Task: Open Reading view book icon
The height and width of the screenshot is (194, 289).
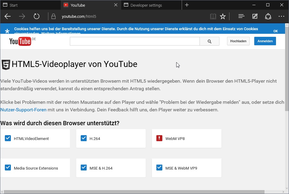Action: pos(213,16)
